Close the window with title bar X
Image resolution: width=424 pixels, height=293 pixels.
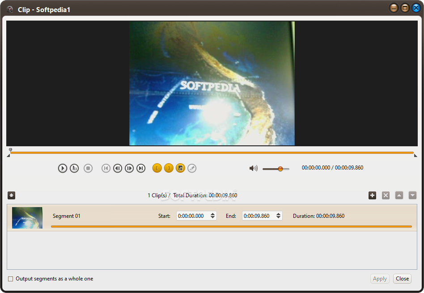416,8
